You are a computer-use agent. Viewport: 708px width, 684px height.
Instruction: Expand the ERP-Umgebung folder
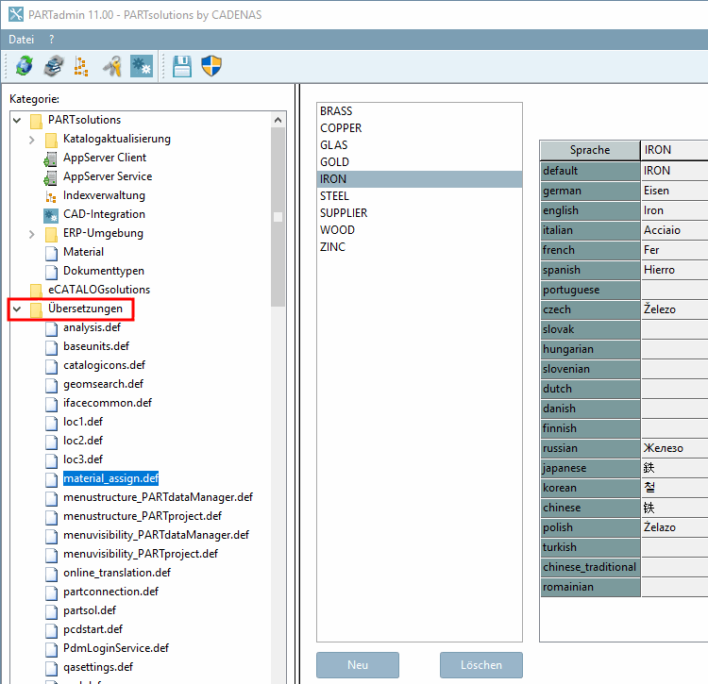(x=32, y=233)
